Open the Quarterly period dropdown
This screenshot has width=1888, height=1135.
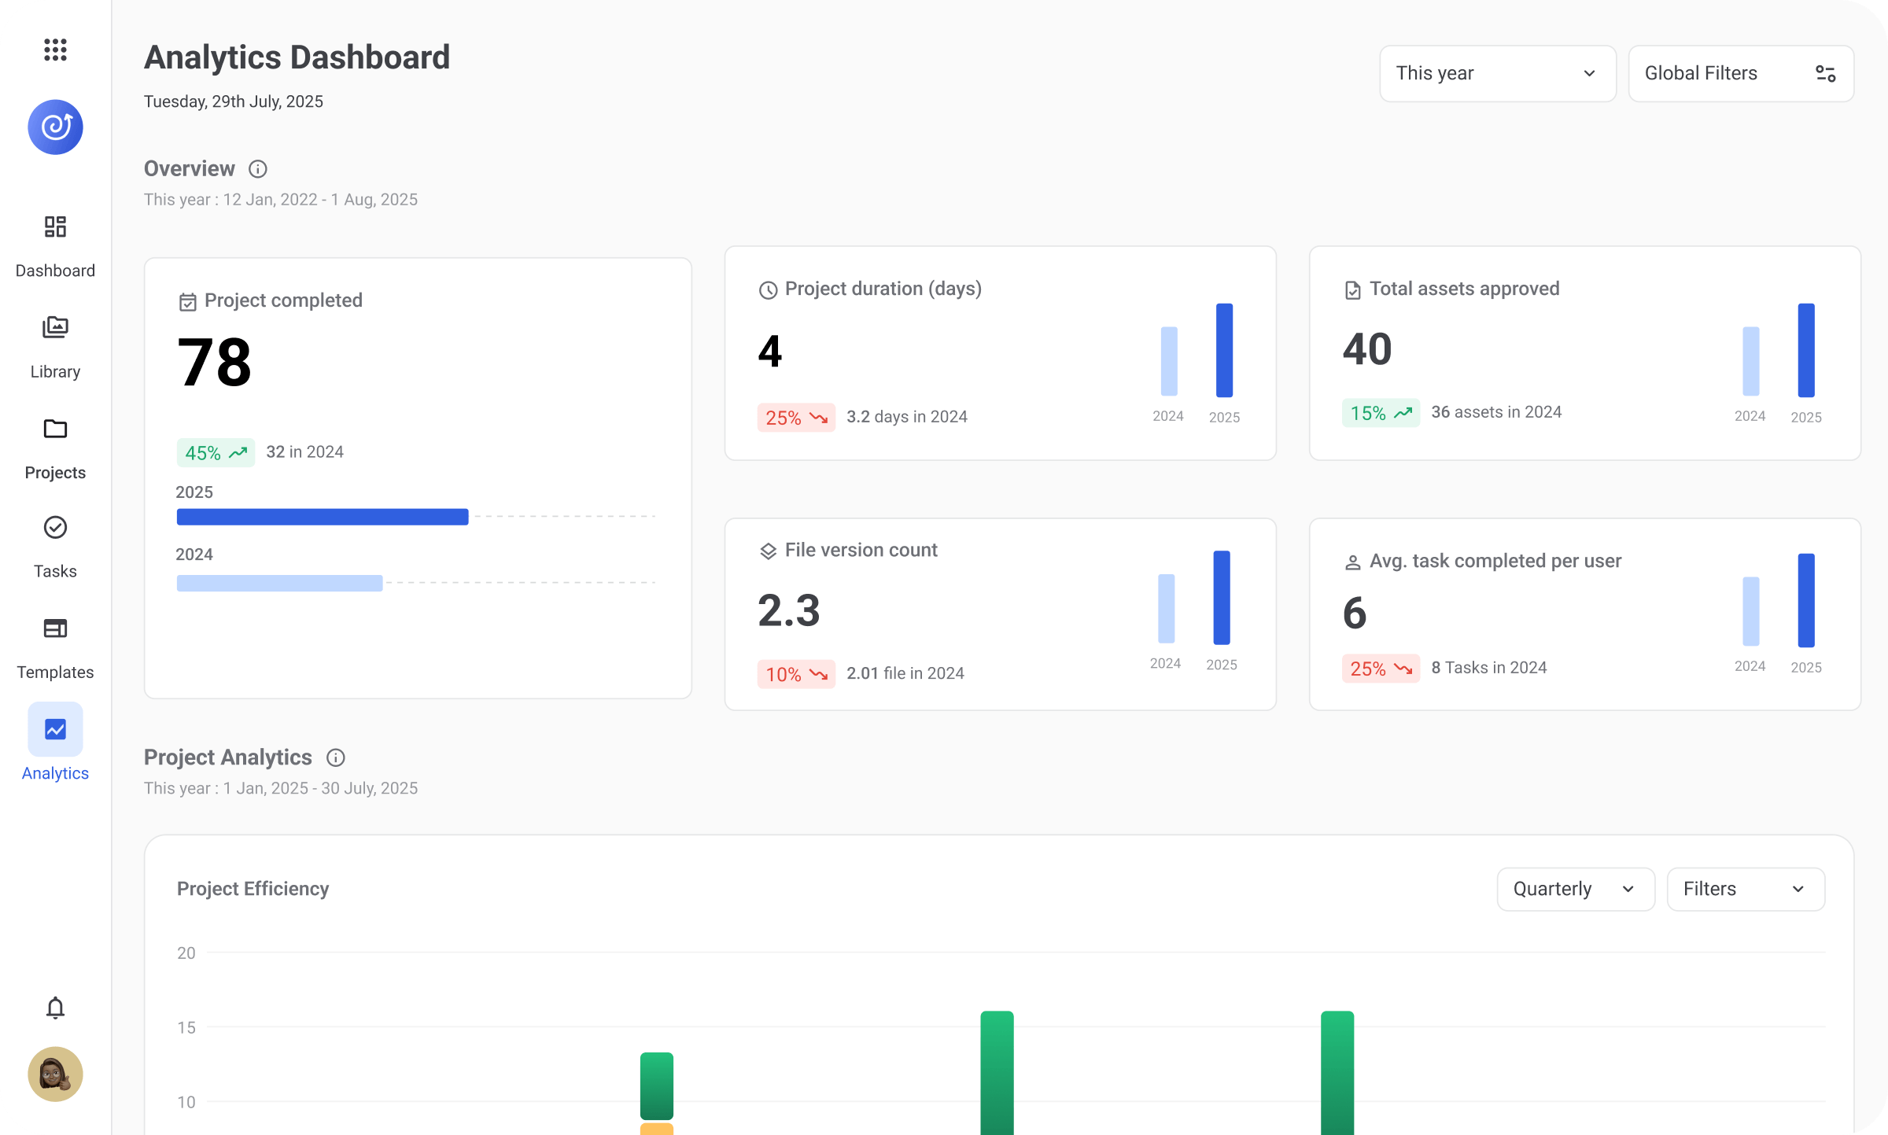(x=1575, y=889)
